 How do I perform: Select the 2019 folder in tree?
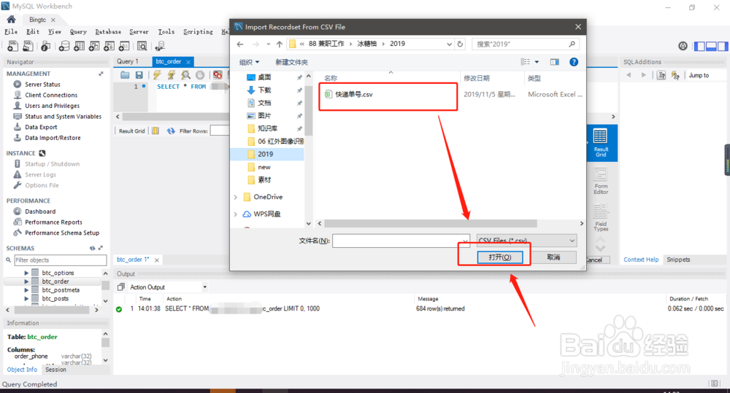[x=267, y=155]
